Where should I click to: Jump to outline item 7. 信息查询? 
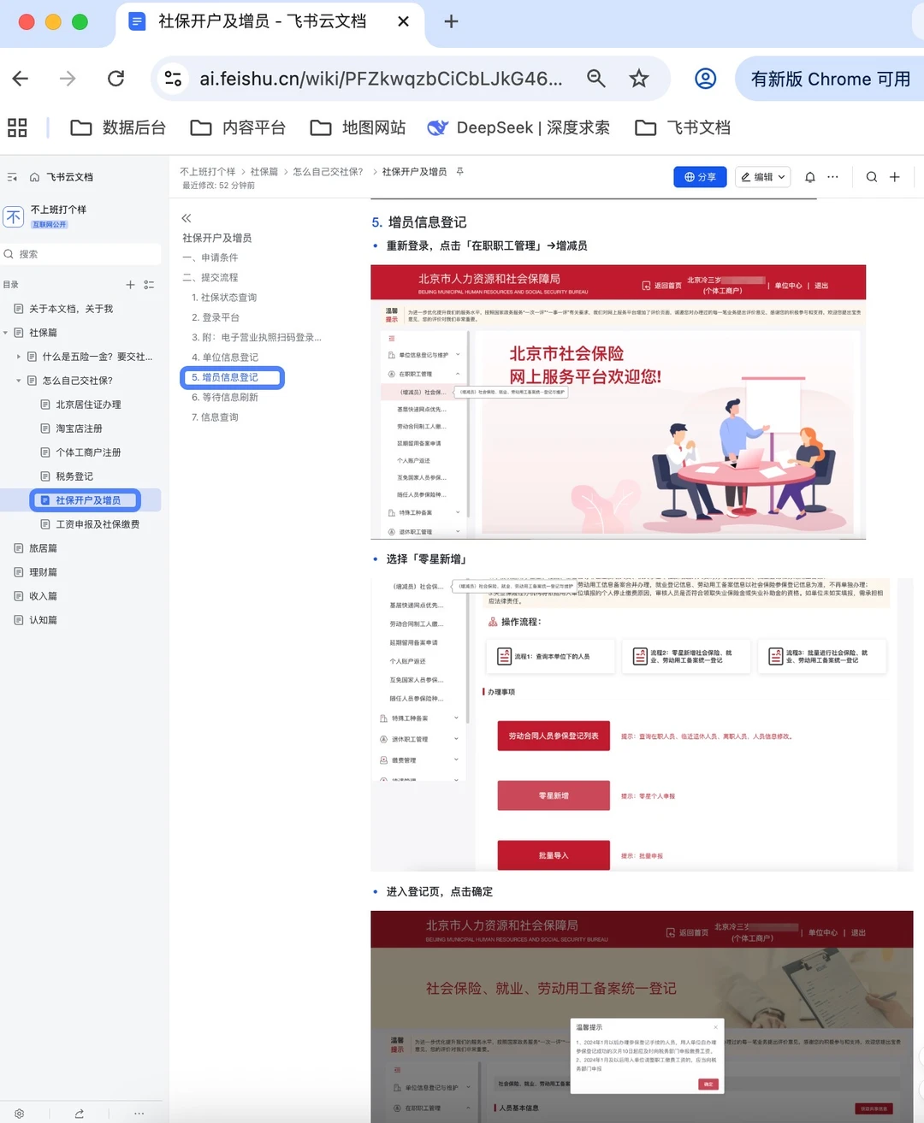coord(215,417)
